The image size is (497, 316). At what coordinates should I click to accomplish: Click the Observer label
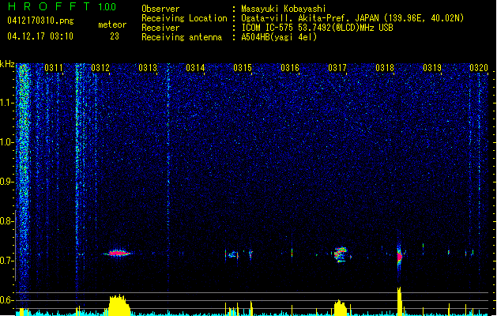160,9
